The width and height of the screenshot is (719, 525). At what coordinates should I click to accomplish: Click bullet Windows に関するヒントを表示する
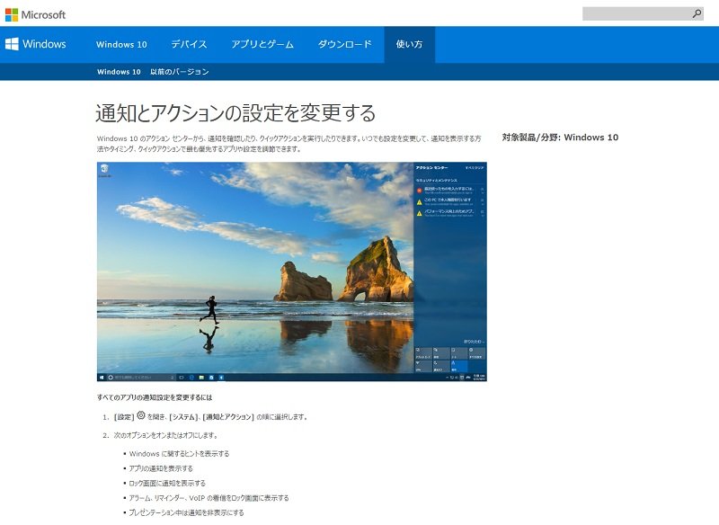[x=179, y=453]
